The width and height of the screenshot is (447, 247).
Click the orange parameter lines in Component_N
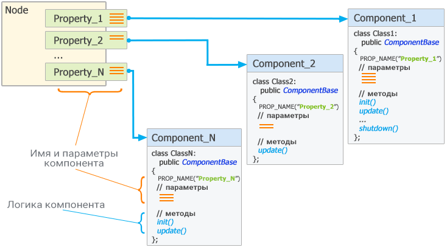[166, 198]
